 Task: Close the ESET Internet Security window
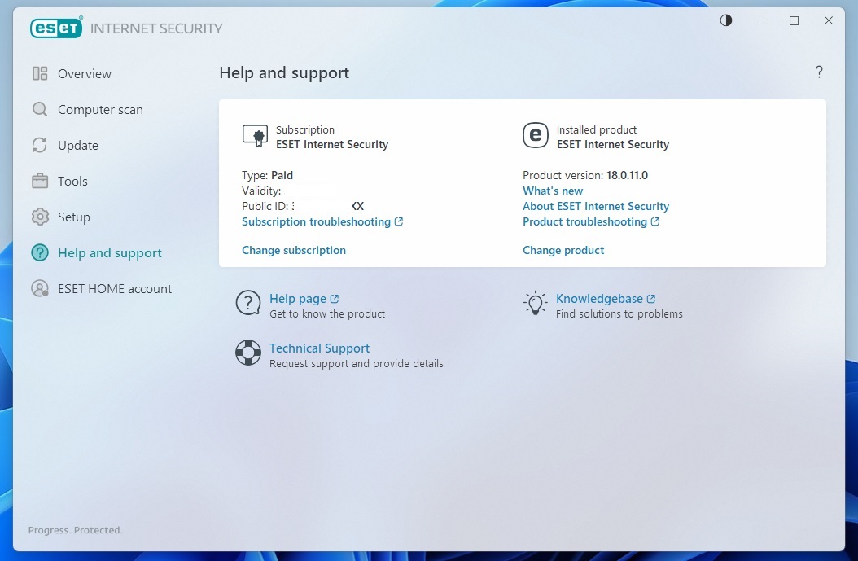pyautogui.click(x=829, y=21)
